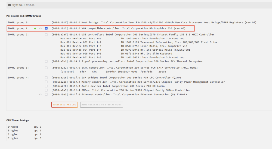Image resolution: width=272 pixels, height=149 pixels.
Task: Select the PCH SATA controller AHCI text
Action: tap(125, 68)
